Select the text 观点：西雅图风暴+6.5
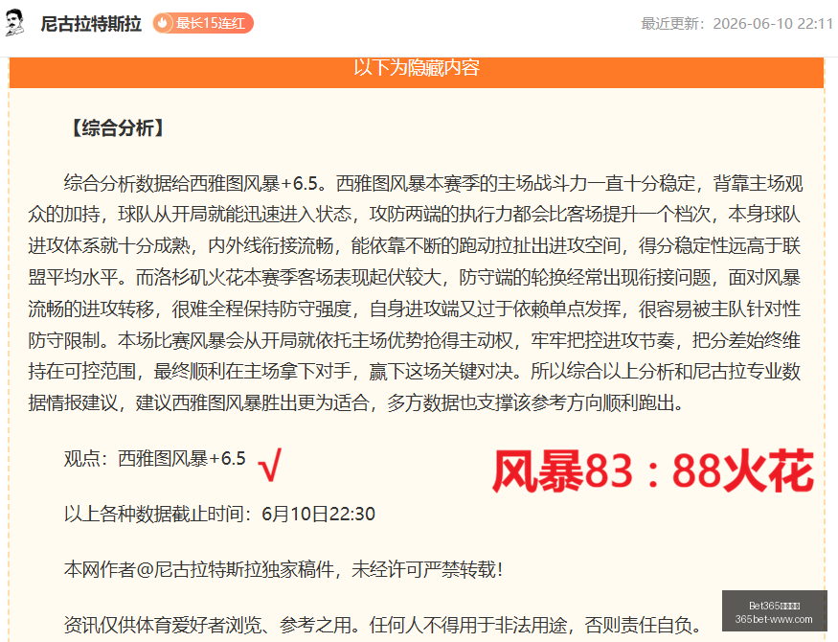This screenshot has width=838, height=642. (x=154, y=459)
